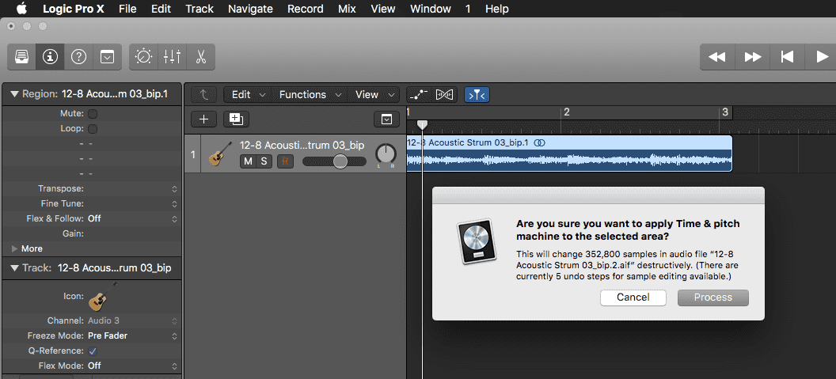Open the Mixer faders button
Image resolution: width=836 pixels, height=379 pixels.
(173, 56)
